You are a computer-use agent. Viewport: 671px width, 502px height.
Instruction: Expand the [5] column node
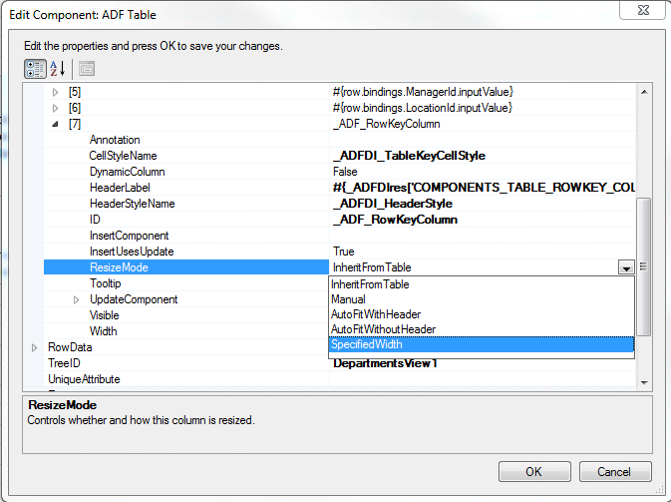(55, 92)
